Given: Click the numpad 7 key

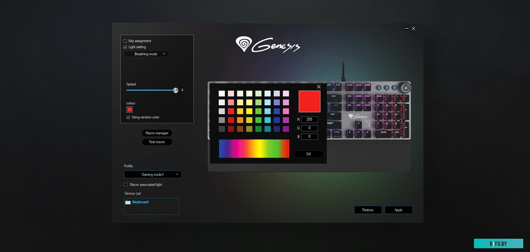Looking at the screenshot, I should coord(379,107).
